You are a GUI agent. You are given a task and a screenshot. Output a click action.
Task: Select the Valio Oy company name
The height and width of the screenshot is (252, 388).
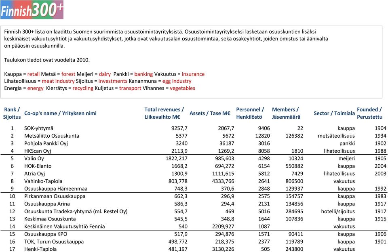34,159
